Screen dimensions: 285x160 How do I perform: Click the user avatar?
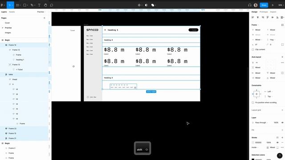point(256,5)
